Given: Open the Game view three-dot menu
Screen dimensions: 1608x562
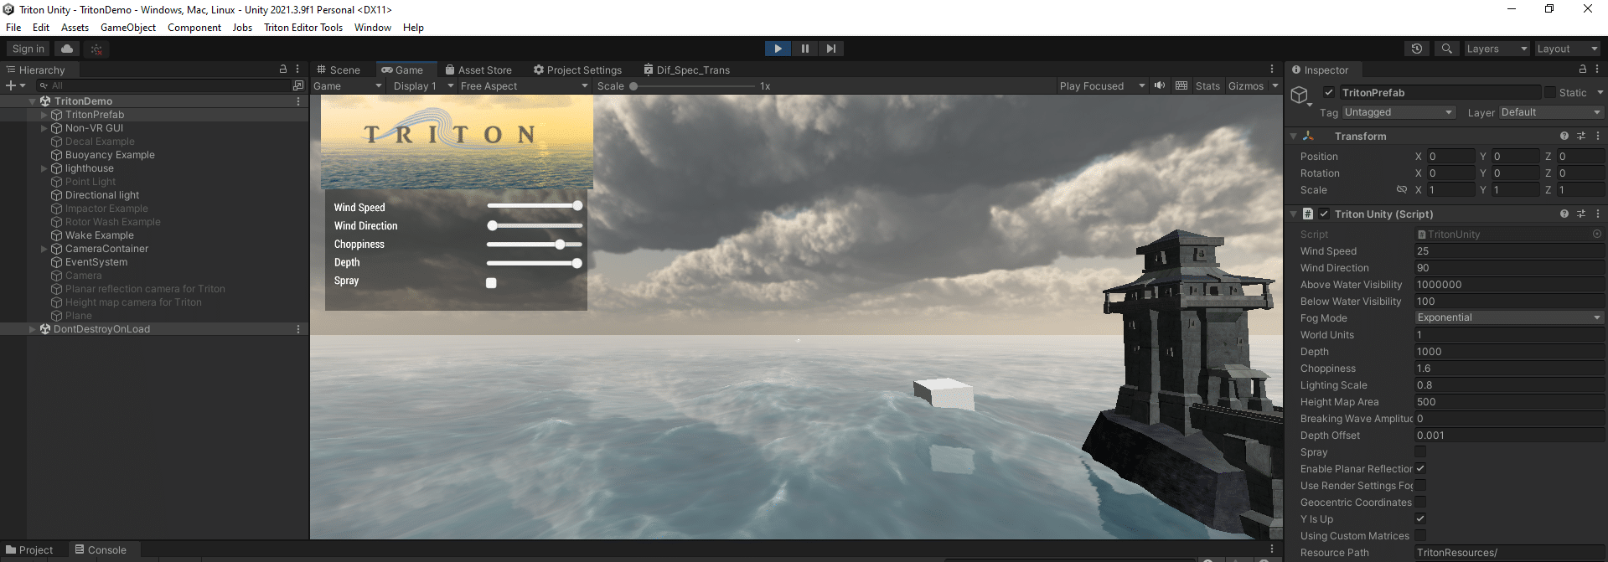Looking at the screenshot, I should pyautogui.click(x=1272, y=70).
